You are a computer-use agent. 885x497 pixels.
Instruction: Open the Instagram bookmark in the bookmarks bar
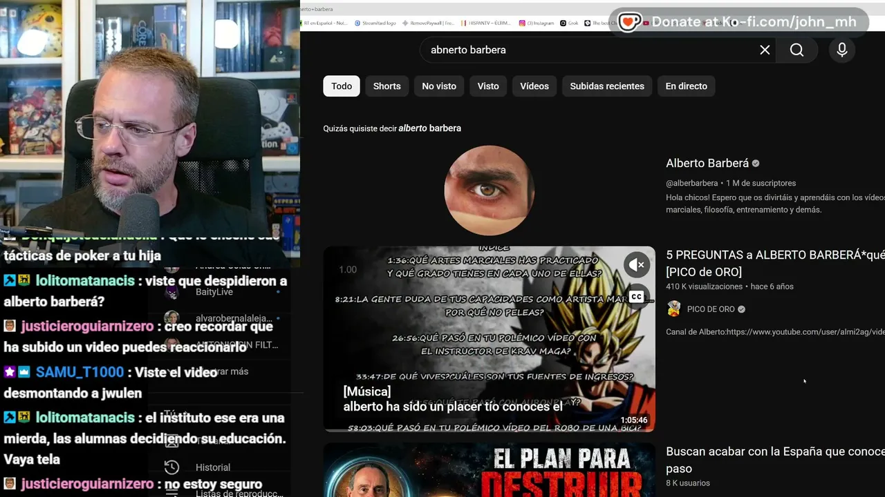[x=537, y=23]
